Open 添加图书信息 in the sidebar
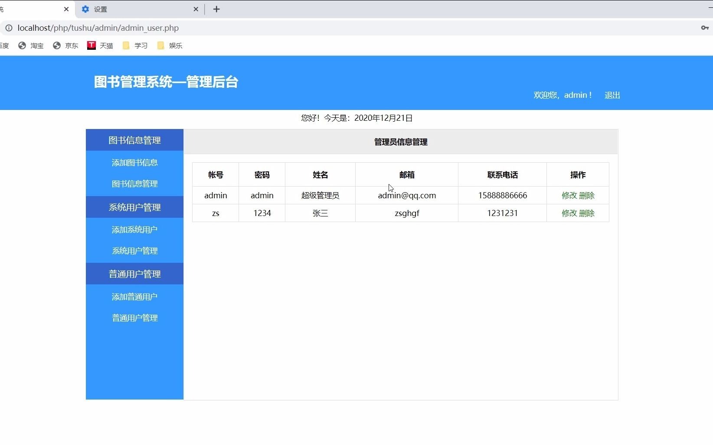The width and height of the screenshot is (713, 445). 134,162
